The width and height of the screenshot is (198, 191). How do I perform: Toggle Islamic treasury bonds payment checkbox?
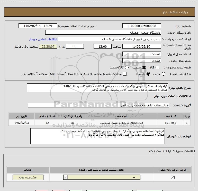click(x=125, y=74)
